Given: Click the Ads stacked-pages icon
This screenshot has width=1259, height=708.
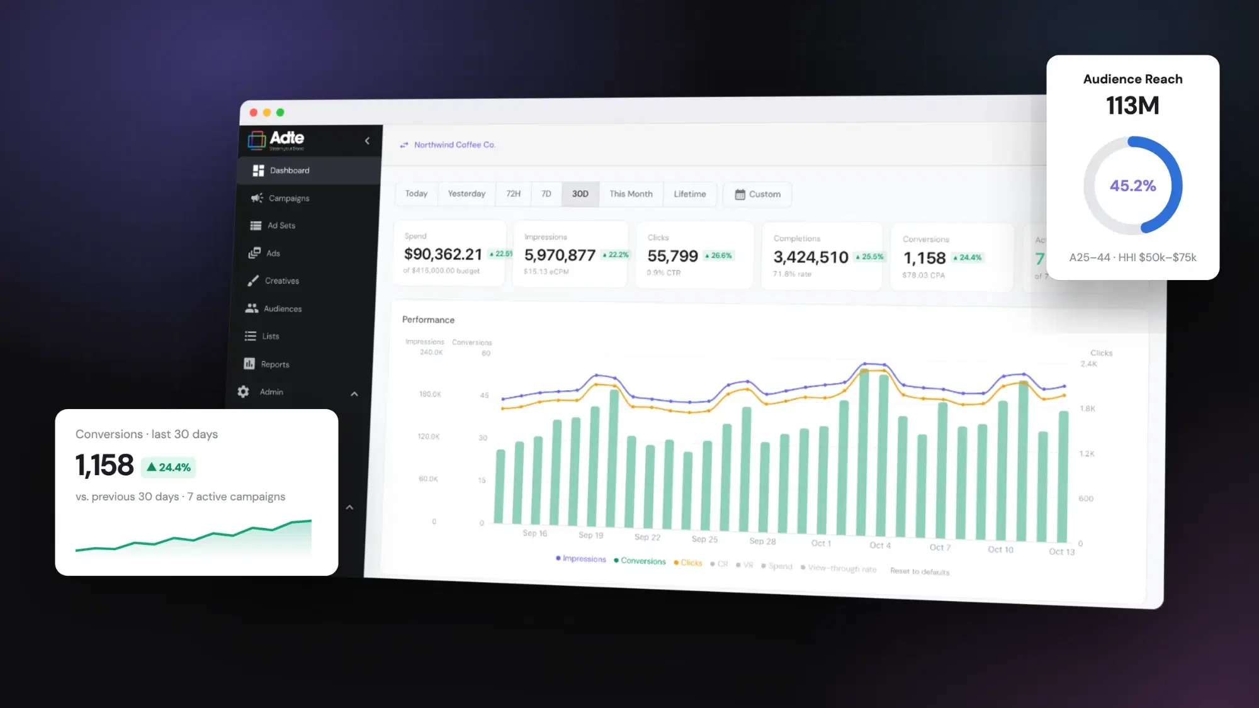Looking at the screenshot, I should (x=254, y=253).
